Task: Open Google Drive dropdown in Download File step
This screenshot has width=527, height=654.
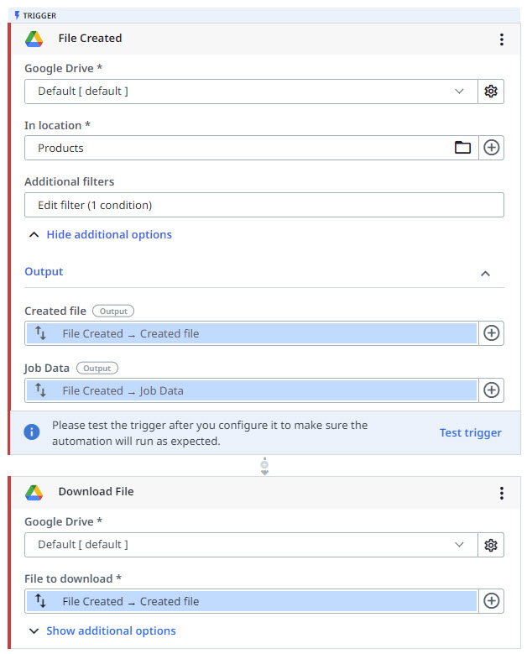Action: (x=251, y=545)
